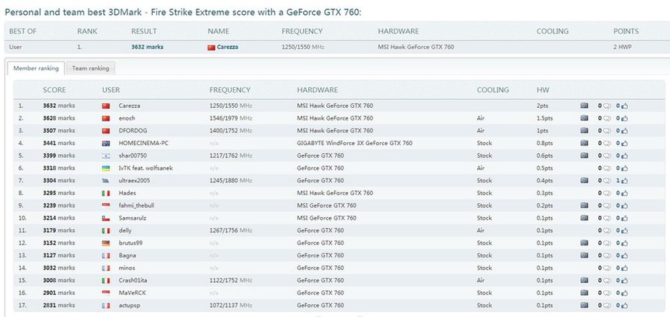
Task: View the screenshot icon in Carezza's ranking row
Action: tap(584, 105)
